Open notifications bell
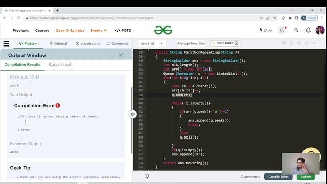The width and height of the screenshot is (327, 184). (x=308, y=30)
